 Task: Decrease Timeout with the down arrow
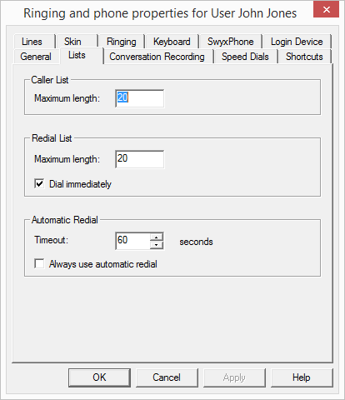[157, 245]
